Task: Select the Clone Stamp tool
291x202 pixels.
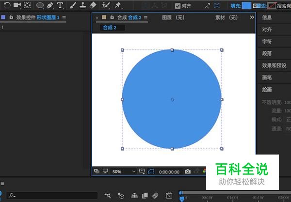Action: click(x=82, y=5)
